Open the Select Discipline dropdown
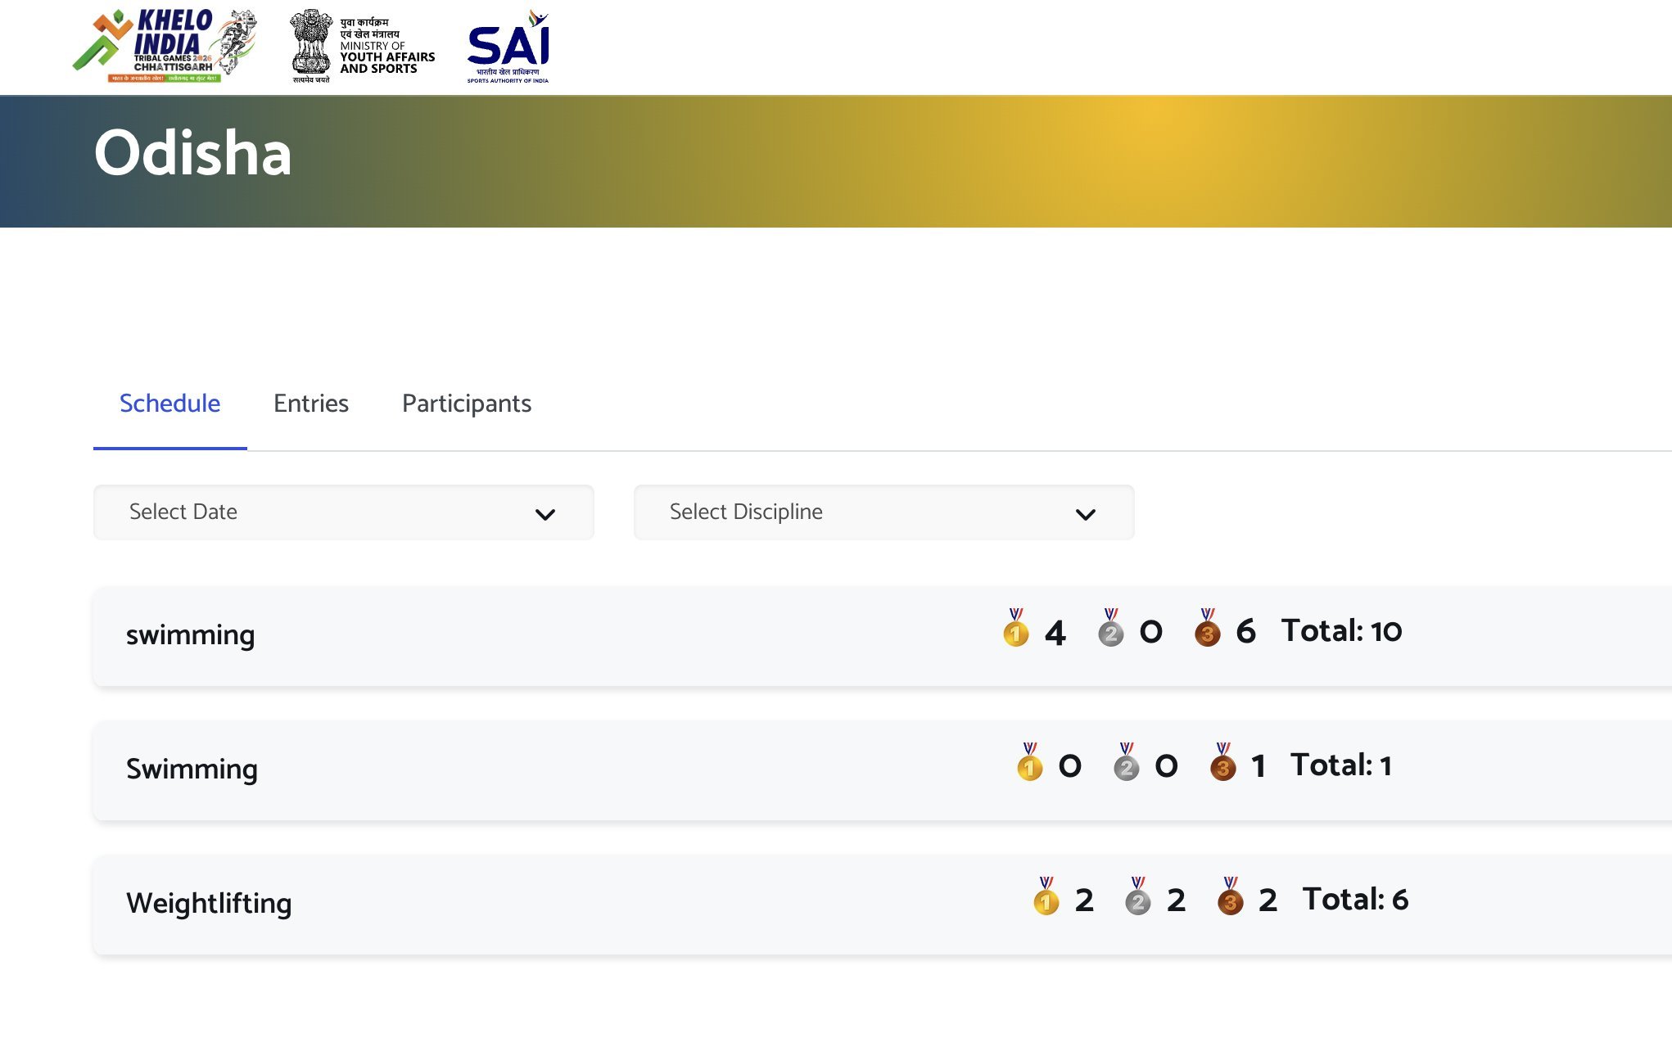The width and height of the screenshot is (1672, 1056). pyautogui.click(x=883, y=512)
